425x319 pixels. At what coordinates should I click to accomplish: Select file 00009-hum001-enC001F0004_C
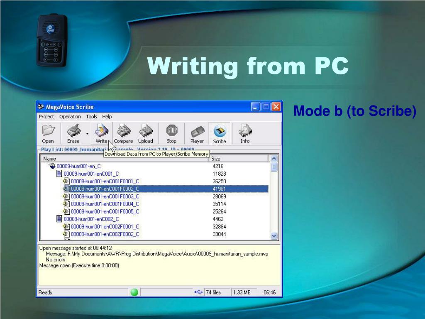tap(105, 204)
